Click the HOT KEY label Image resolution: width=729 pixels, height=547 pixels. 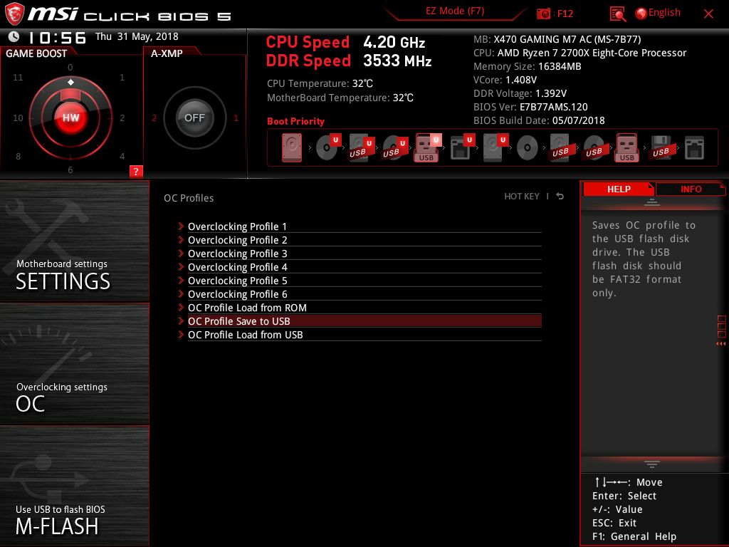(x=522, y=197)
